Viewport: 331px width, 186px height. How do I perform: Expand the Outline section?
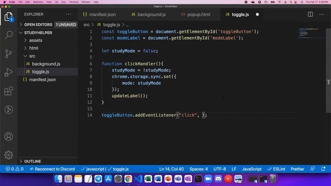pos(21,161)
